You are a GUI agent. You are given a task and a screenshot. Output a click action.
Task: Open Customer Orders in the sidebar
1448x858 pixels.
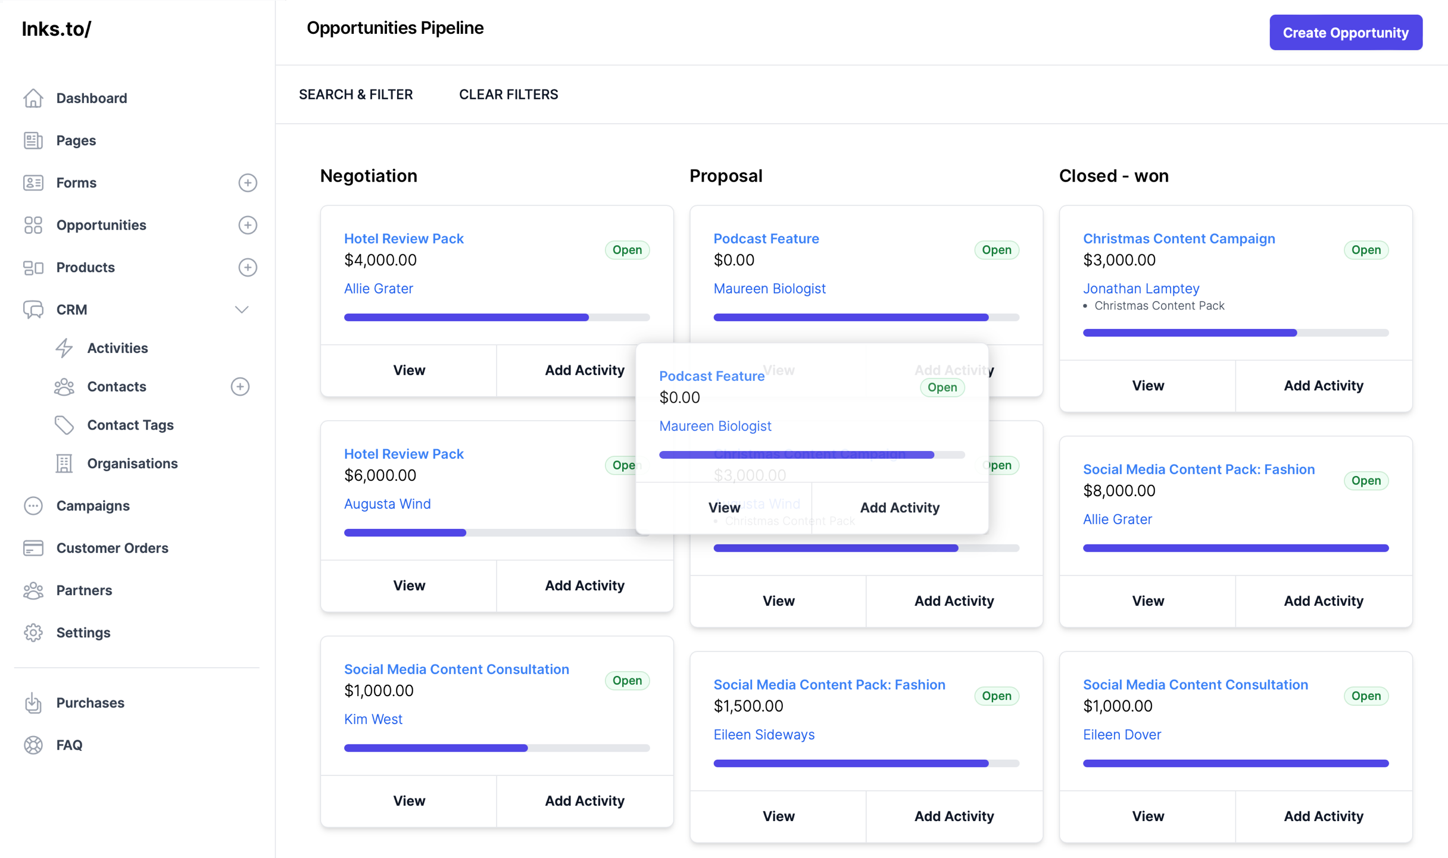(x=112, y=547)
